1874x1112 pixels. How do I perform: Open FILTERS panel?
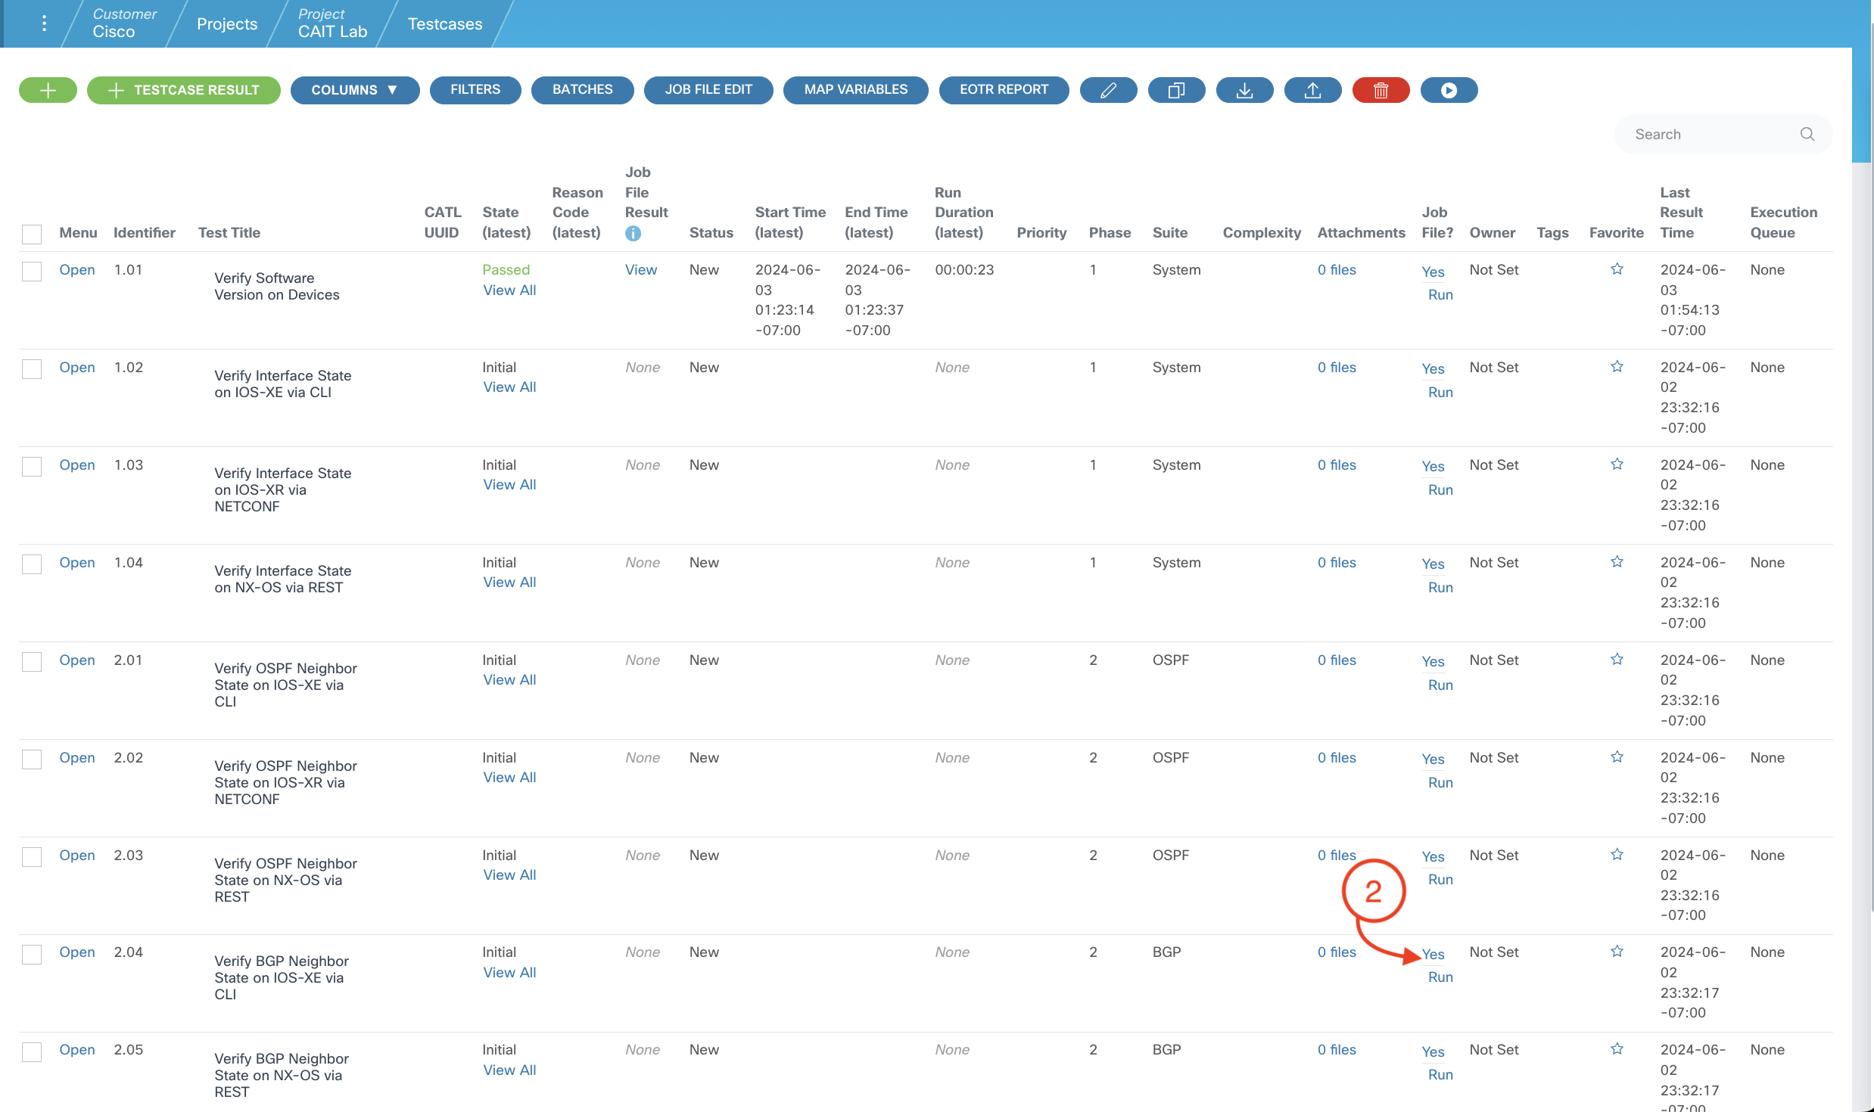(x=475, y=90)
